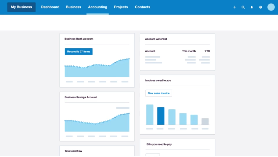Open the user profile avatar

coord(271,7)
